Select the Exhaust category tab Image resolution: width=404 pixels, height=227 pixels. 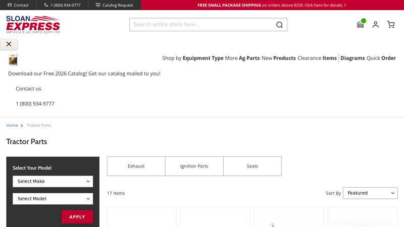pos(136,166)
